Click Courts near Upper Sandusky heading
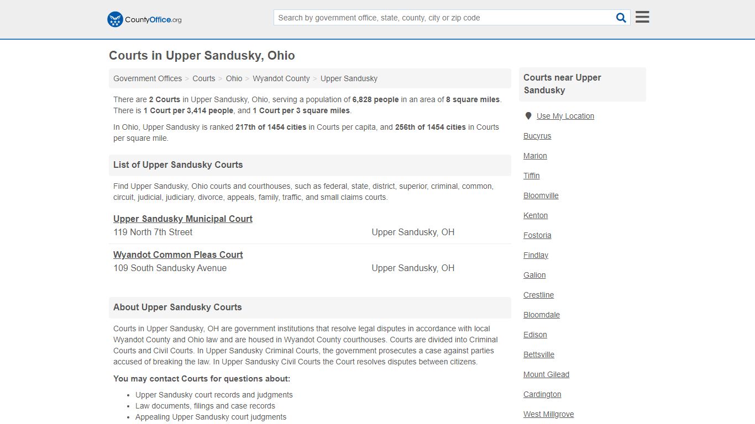 [562, 84]
